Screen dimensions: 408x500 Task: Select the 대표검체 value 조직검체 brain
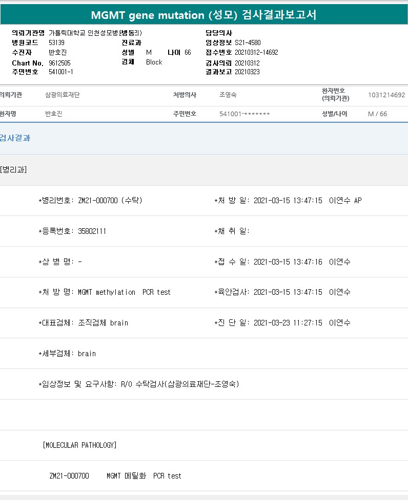click(103, 323)
